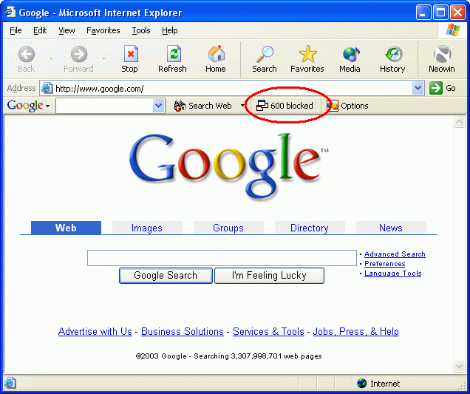470x394 pixels.
Task: Click Search Web on Google toolbar
Action: (x=203, y=106)
